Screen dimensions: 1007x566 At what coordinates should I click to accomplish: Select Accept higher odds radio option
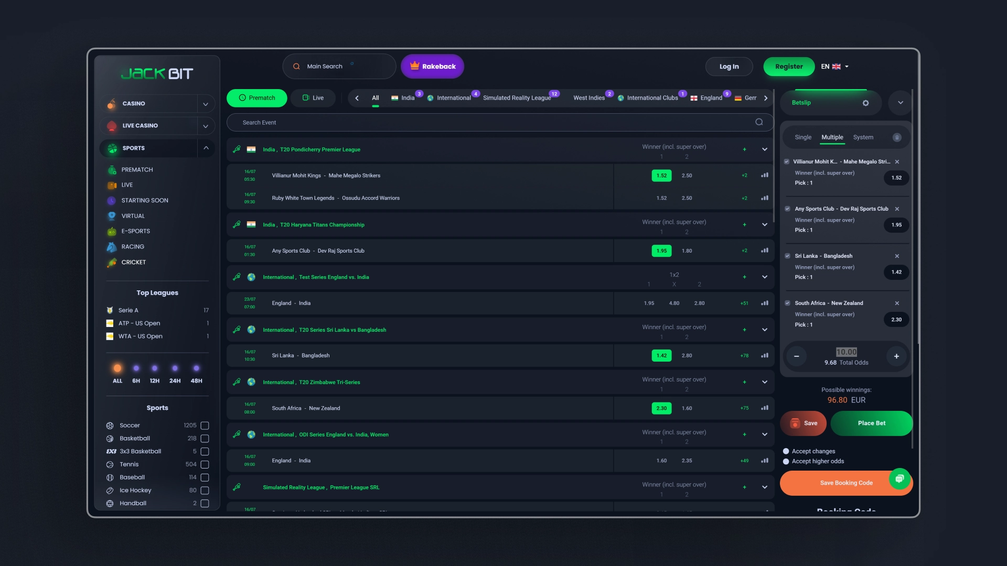(x=786, y=462)
